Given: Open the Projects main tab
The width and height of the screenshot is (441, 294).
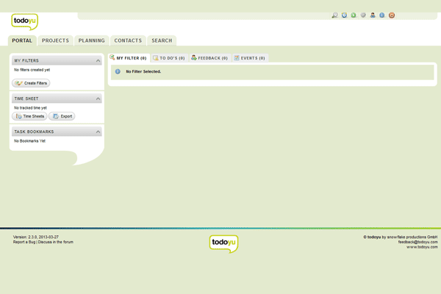Looking at the screenshot, I should (x=55, y=41).
